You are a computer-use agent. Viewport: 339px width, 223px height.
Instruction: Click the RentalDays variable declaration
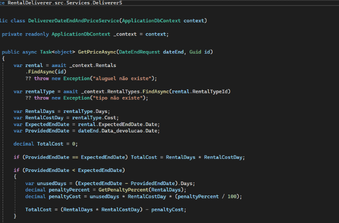(42, 111)
